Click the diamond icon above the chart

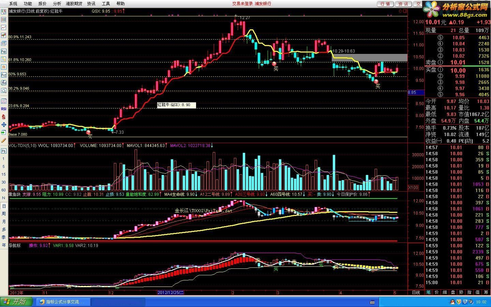click(x=400, y=11)
